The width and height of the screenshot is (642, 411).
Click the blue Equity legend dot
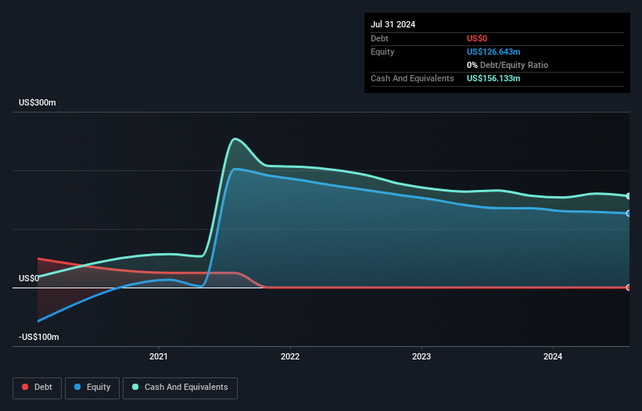pyautogui.click(x=77, y=387)
